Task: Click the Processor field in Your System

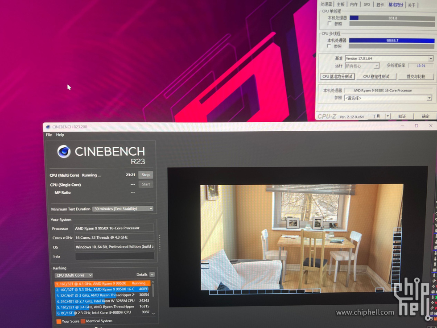Action: tap(114, 228)
